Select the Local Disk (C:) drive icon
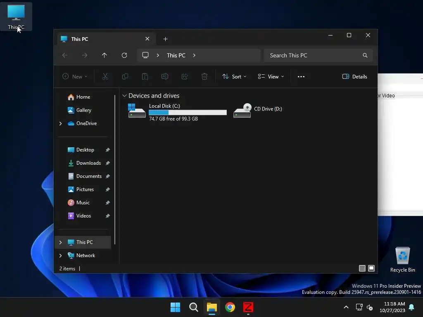The height and width of the screenshot is (317, 423). tap(137, 111)
